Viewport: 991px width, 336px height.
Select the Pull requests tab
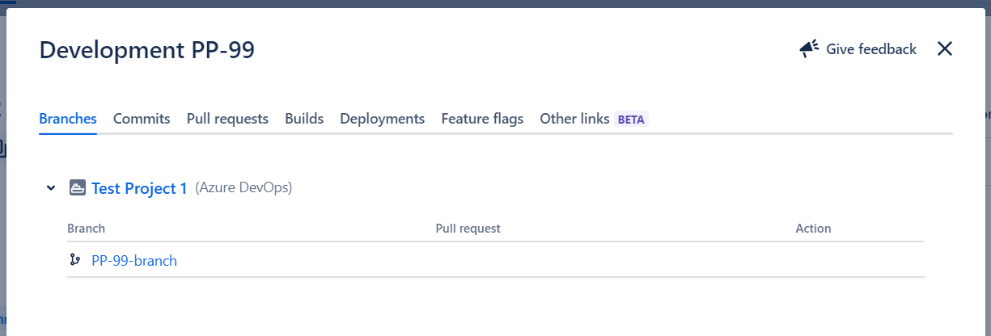coord(227,119)
